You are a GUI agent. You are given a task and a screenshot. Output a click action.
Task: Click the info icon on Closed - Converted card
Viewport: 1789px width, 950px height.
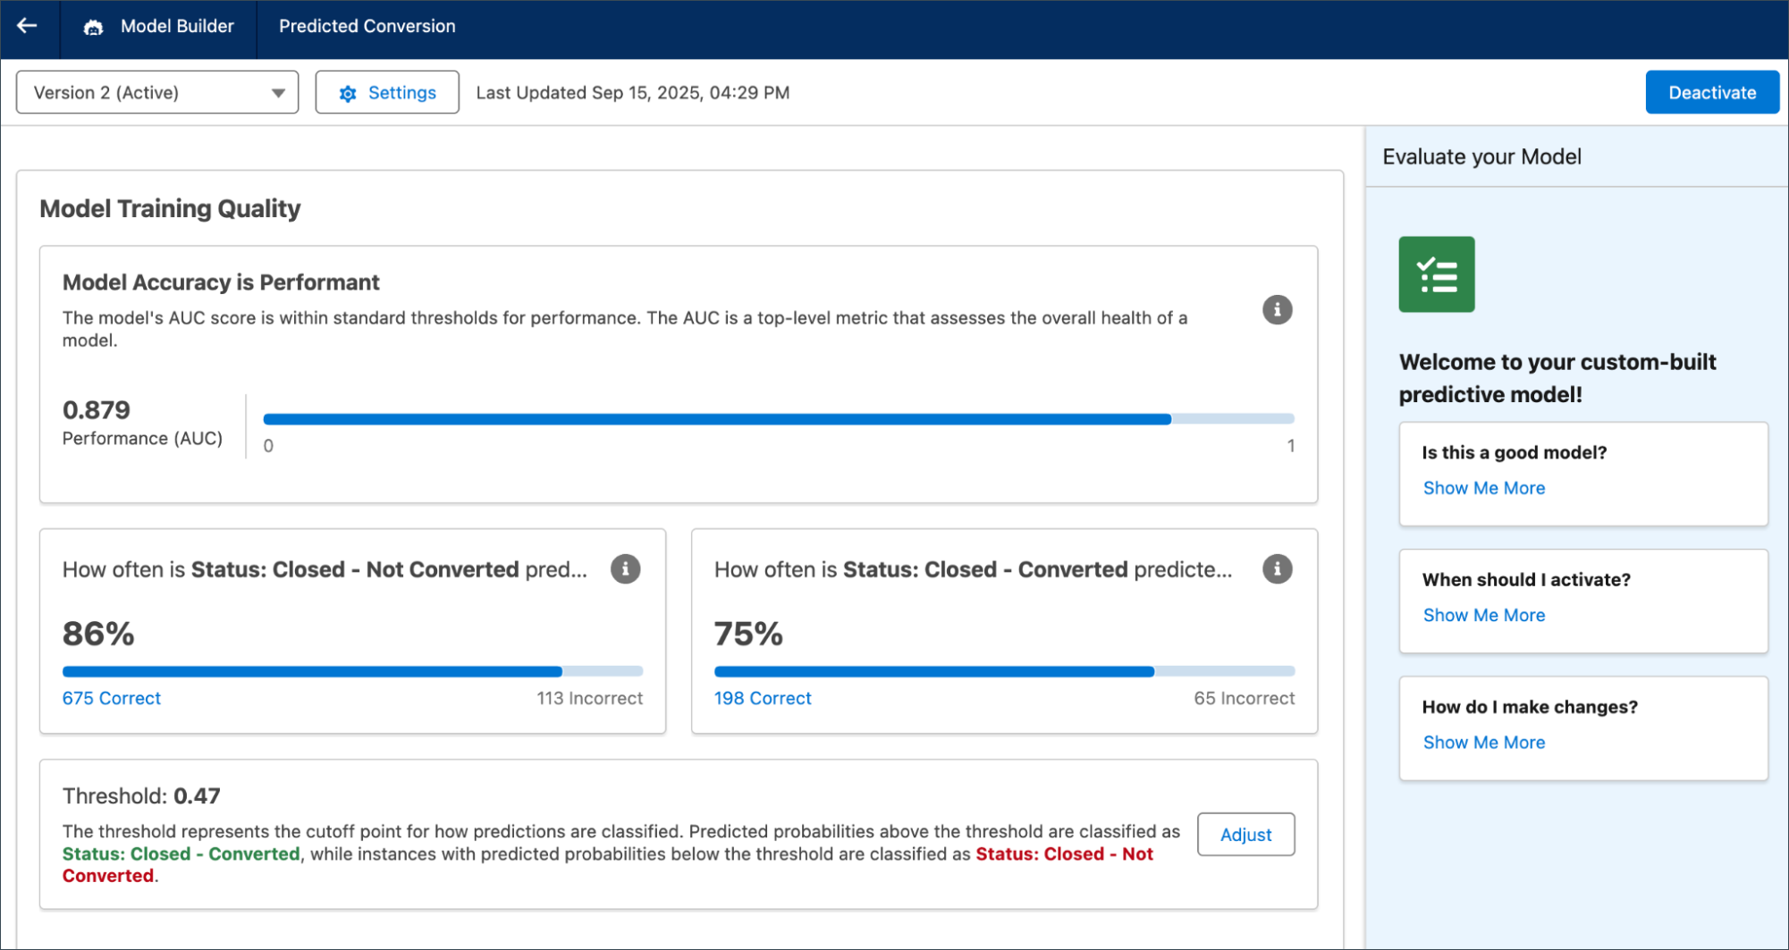pos(1277,568)
